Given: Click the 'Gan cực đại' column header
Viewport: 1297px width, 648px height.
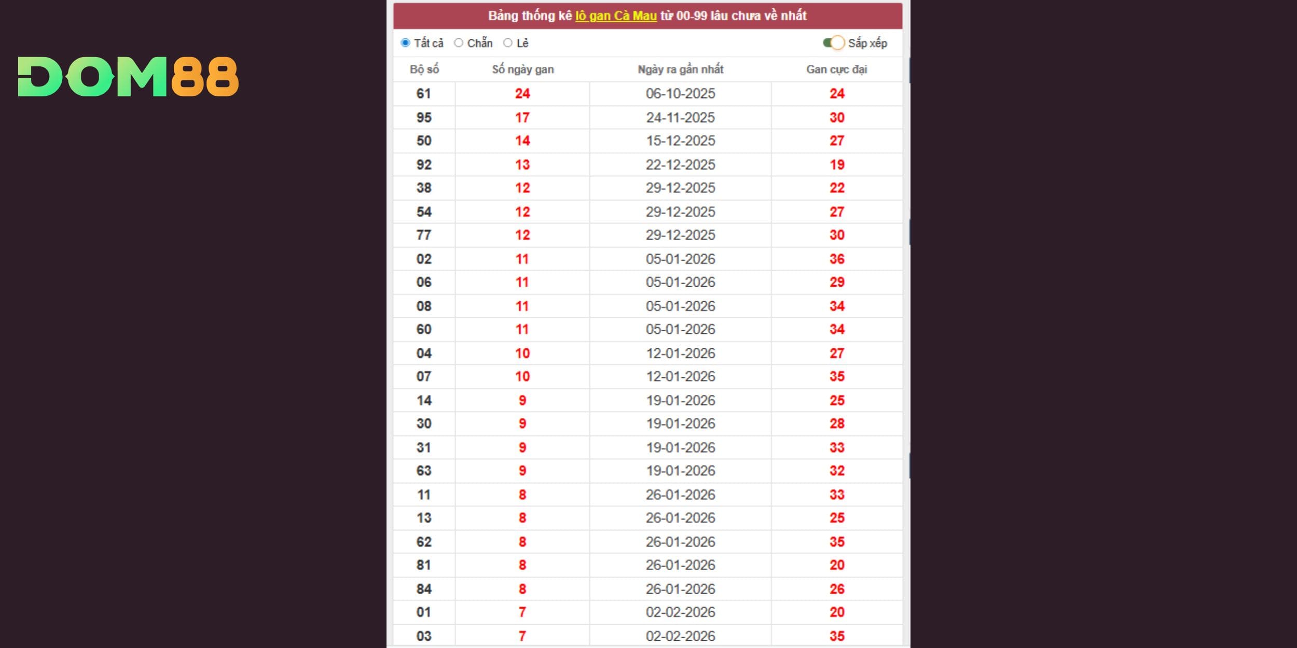Looking at the screenshot, I should (x=836, y=69).
